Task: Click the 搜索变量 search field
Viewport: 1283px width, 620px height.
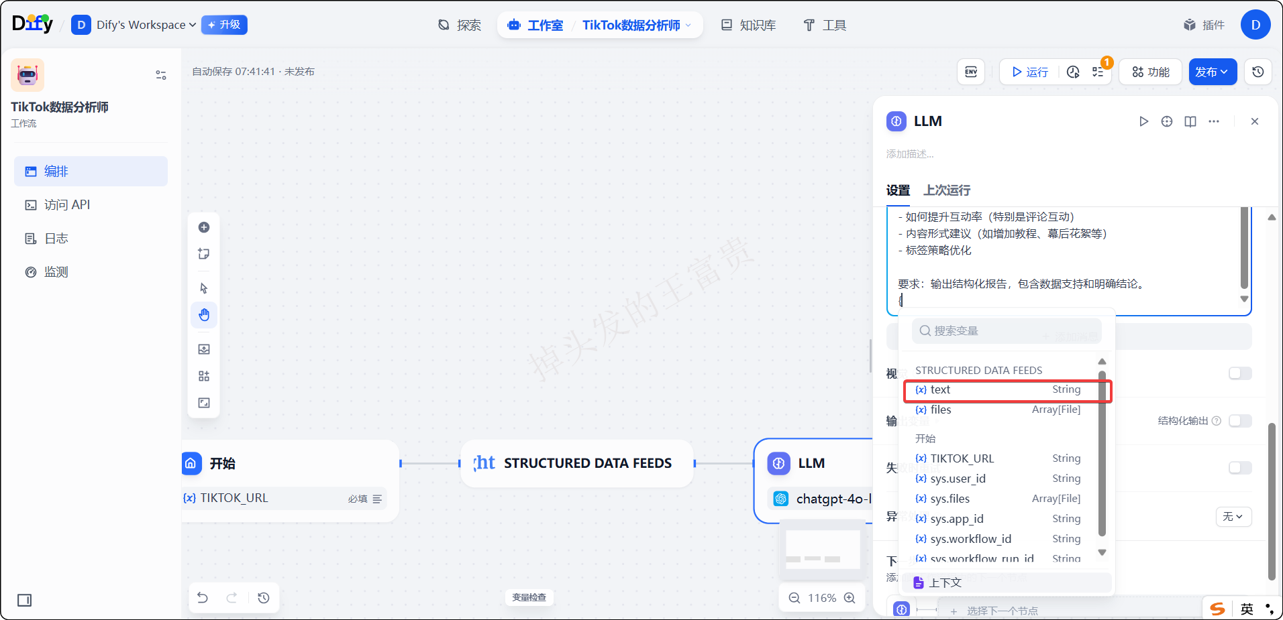Action: point(1007,331)
